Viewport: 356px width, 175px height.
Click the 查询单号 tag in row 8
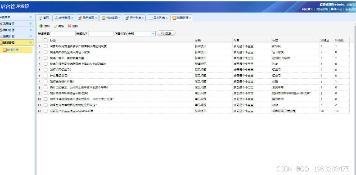(278, 87)
